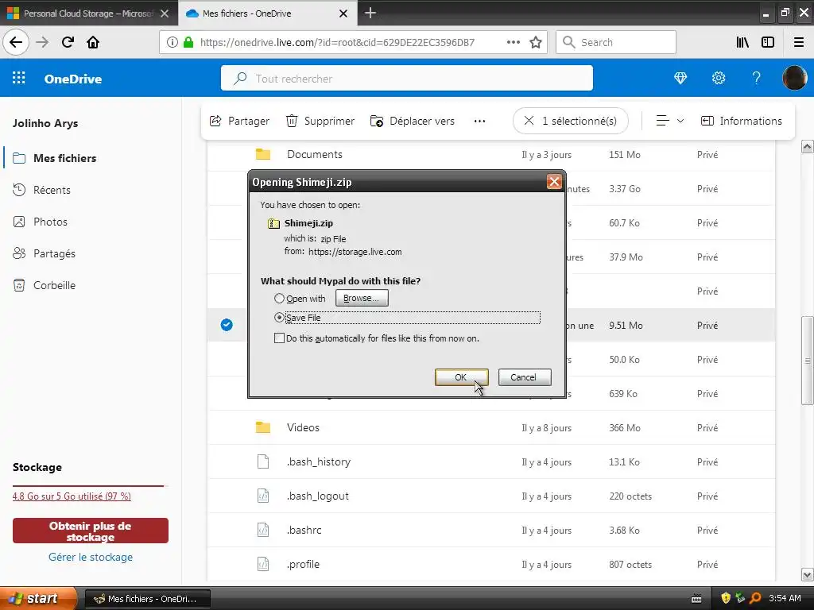Open Photos in sidebar

(x=50, y=222)
